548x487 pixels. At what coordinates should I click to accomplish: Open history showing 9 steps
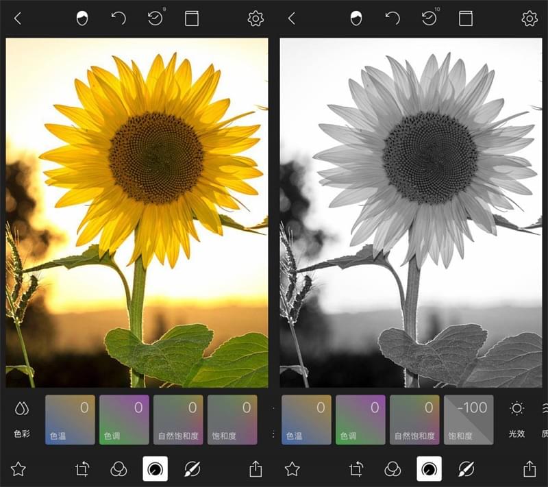pos(155,18)
